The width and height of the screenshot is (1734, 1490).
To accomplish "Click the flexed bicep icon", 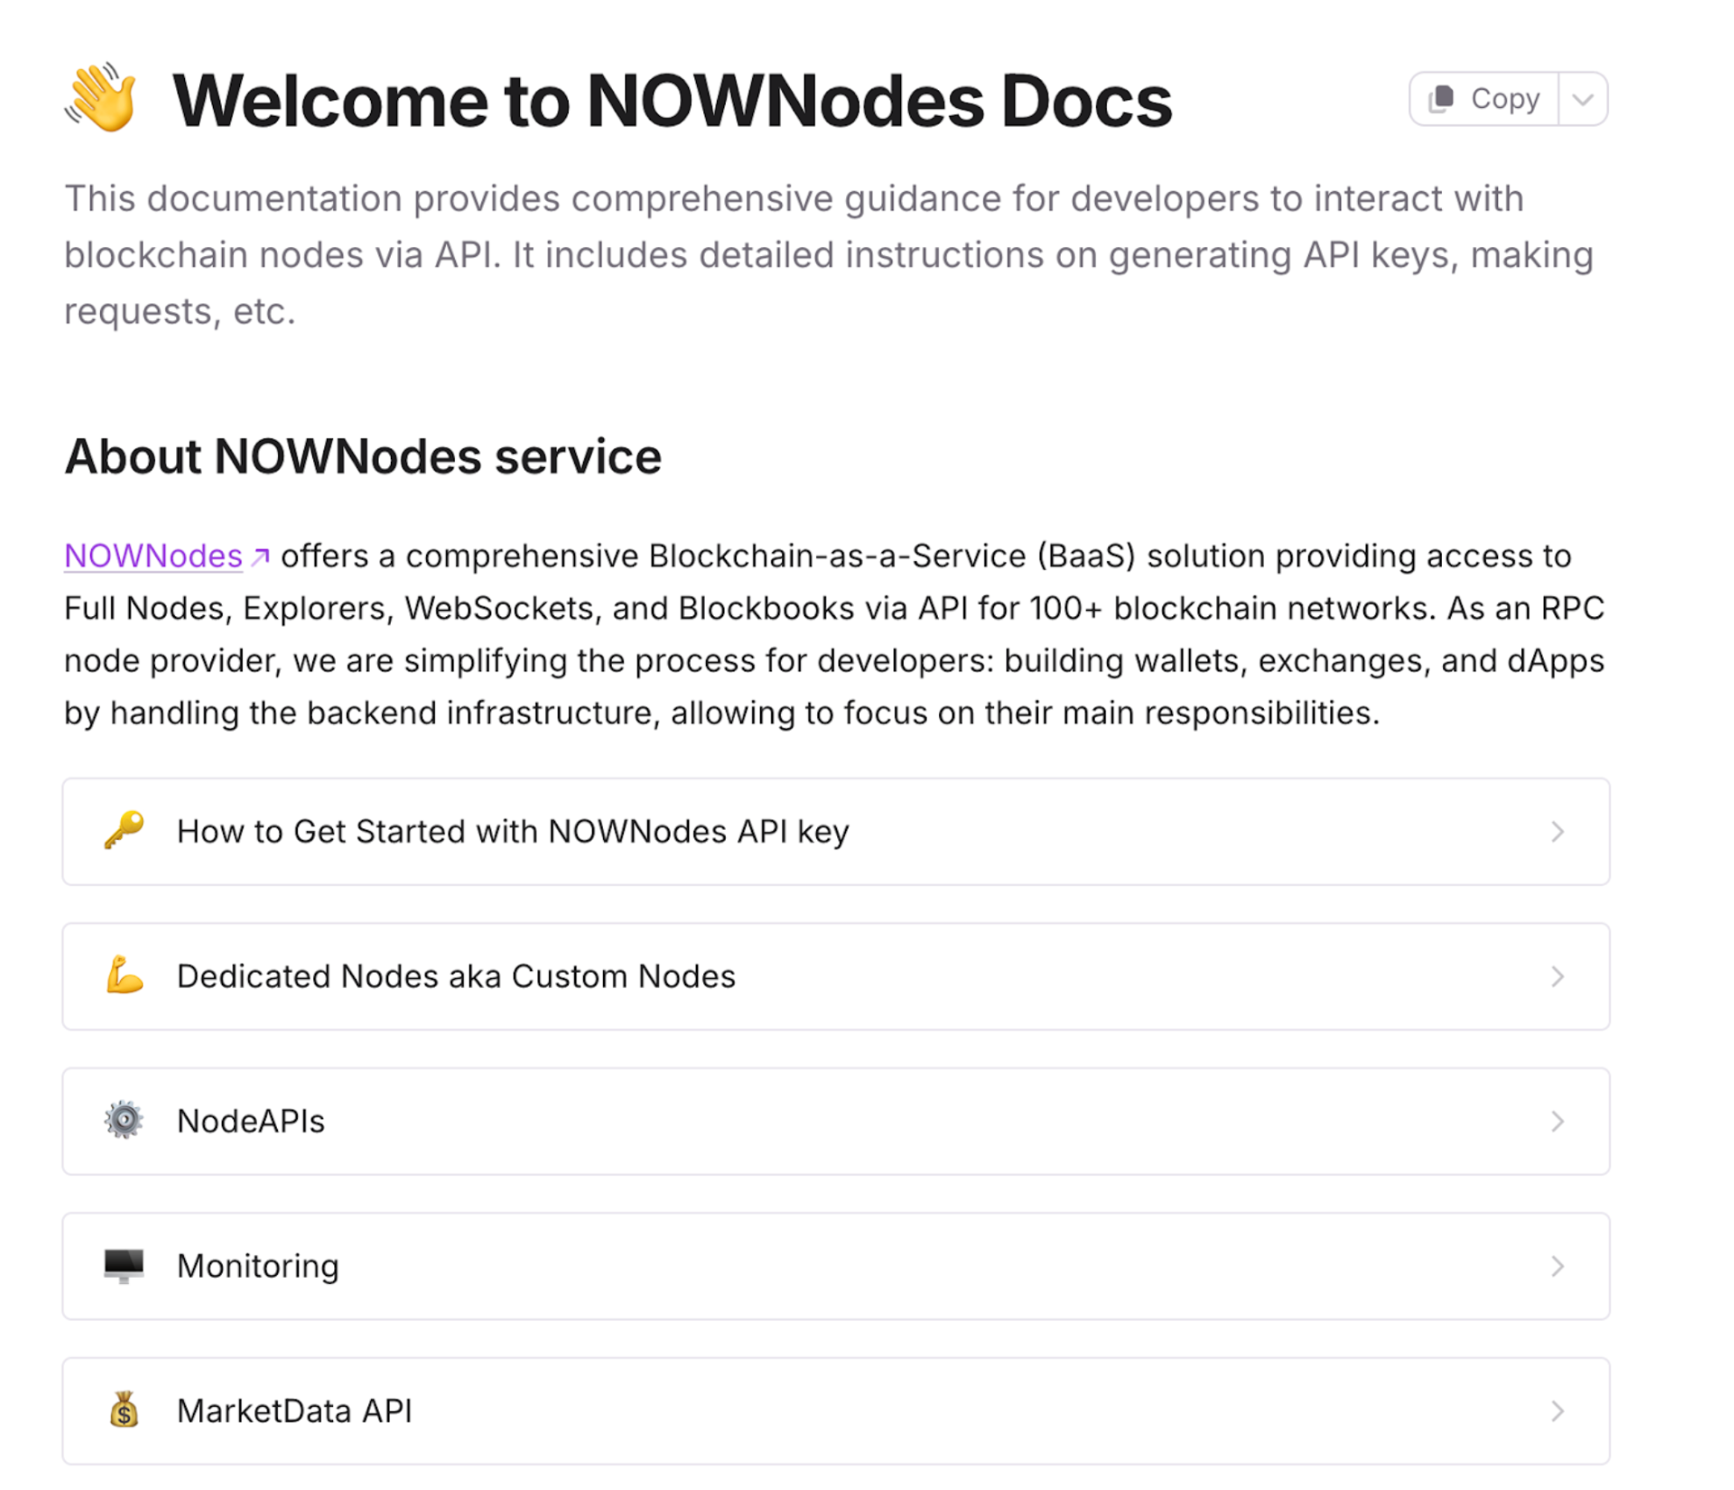I will coord(124,976).
